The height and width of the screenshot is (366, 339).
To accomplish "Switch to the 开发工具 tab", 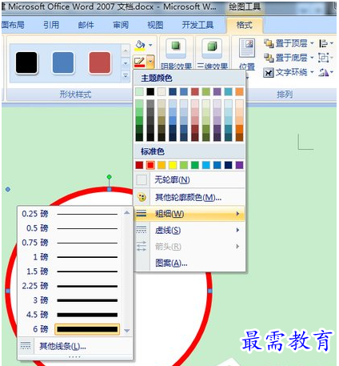I will (197, 25).
